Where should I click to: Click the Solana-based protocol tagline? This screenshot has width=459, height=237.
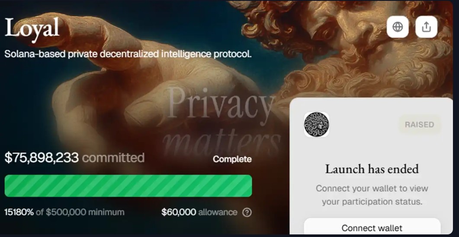click(128, 54)
